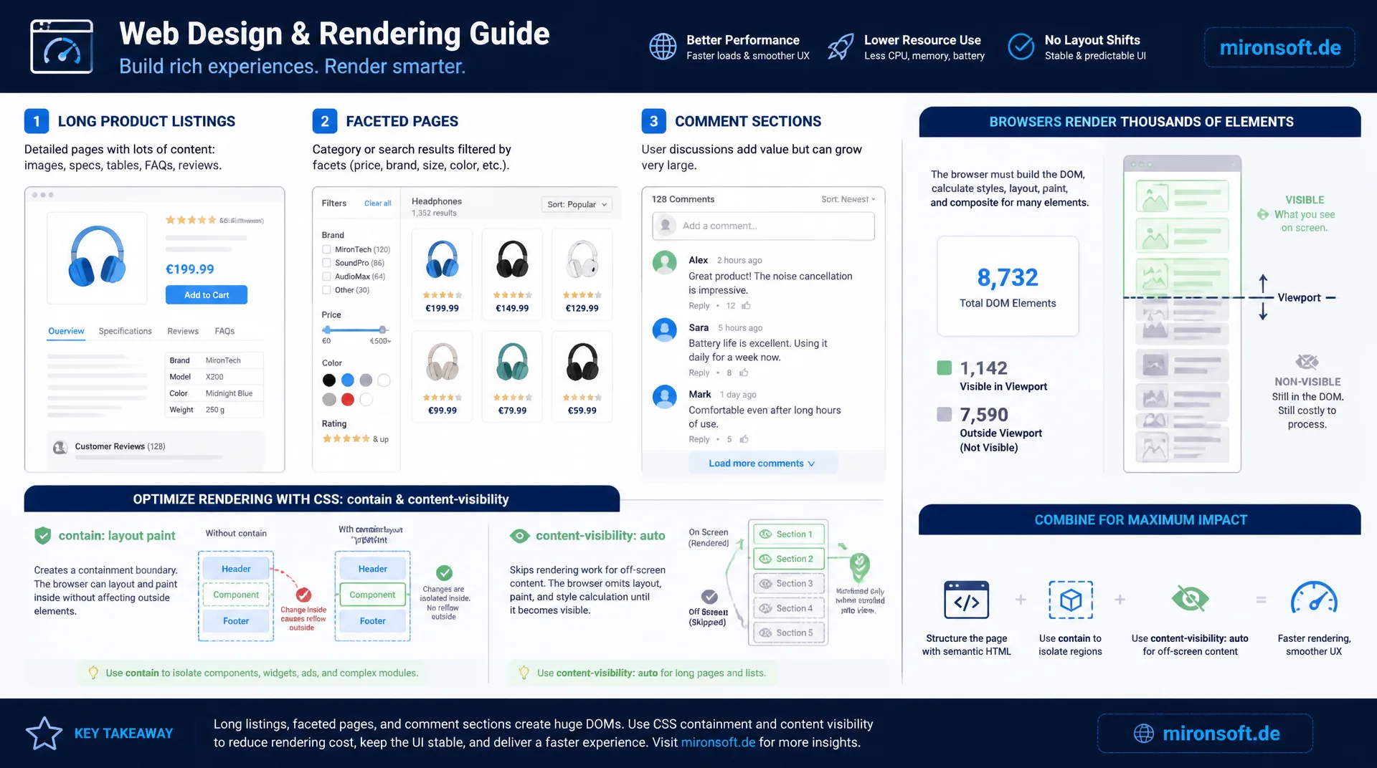Click the green shield icon beside contain: layout paint
This screenshot has width=1377, height=768.
click(x=43, y=535)
